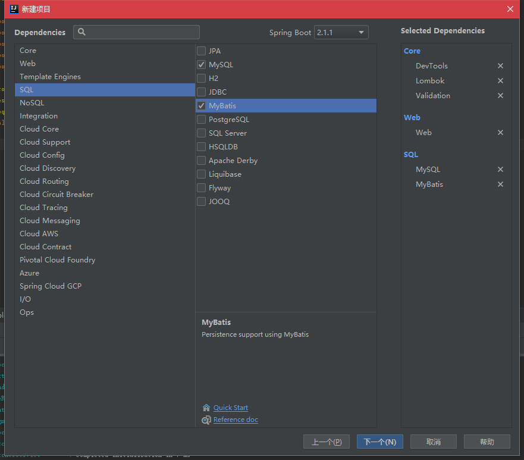
Task: Check the H2 database option
Action: tap(201, 78)
